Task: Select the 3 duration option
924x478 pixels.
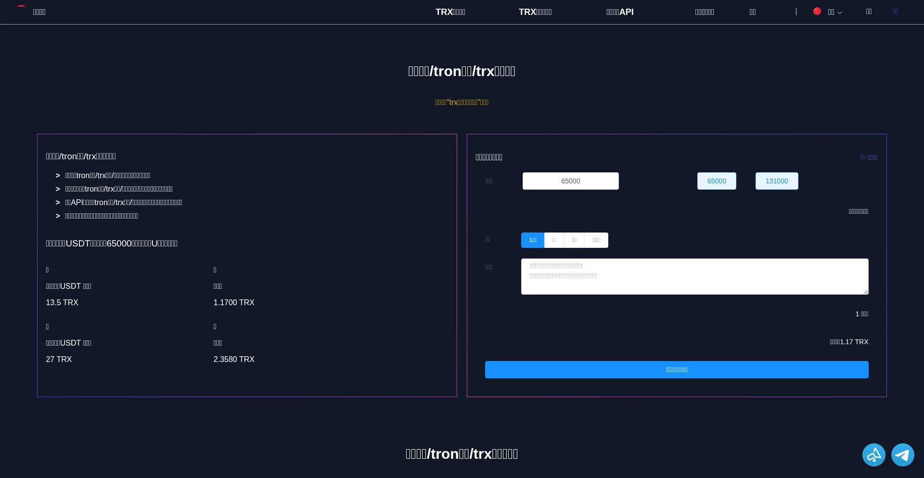Action: pos(574,240)
